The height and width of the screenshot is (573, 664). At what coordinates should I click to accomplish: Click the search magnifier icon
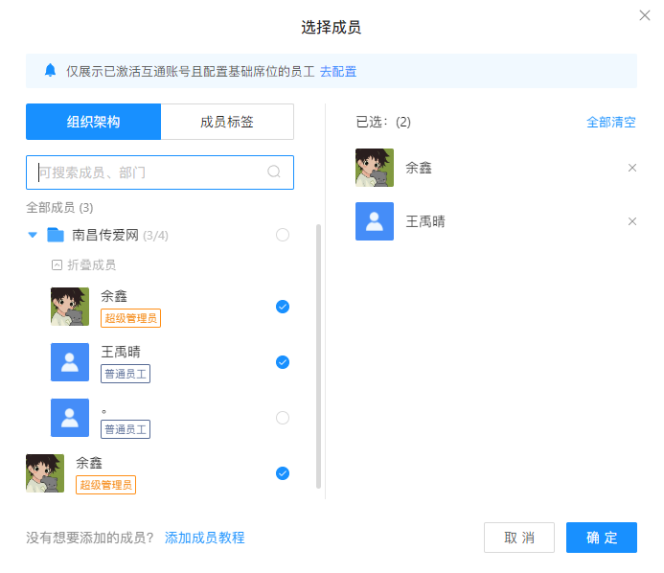coord(274,172)
